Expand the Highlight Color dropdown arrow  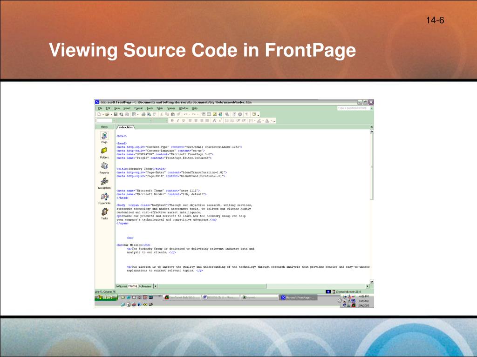tap(263, 120)
